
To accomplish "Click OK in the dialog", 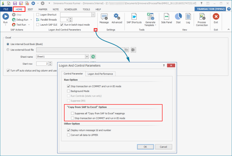I will coord(145,146).
